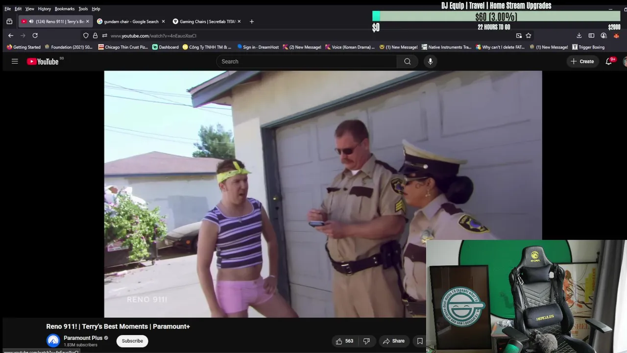Open the File menu

coord(8,9)
